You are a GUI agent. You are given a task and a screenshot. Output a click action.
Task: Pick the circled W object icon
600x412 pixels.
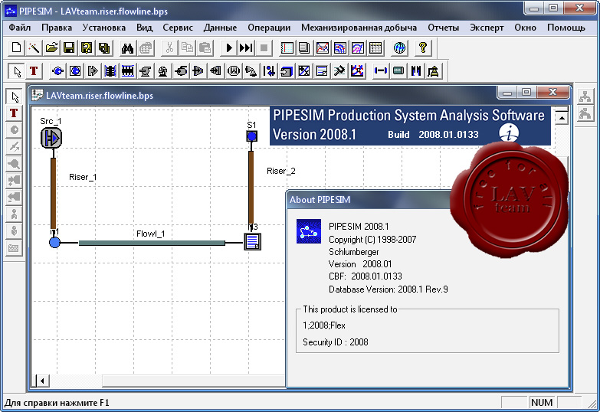coord(234,71)
